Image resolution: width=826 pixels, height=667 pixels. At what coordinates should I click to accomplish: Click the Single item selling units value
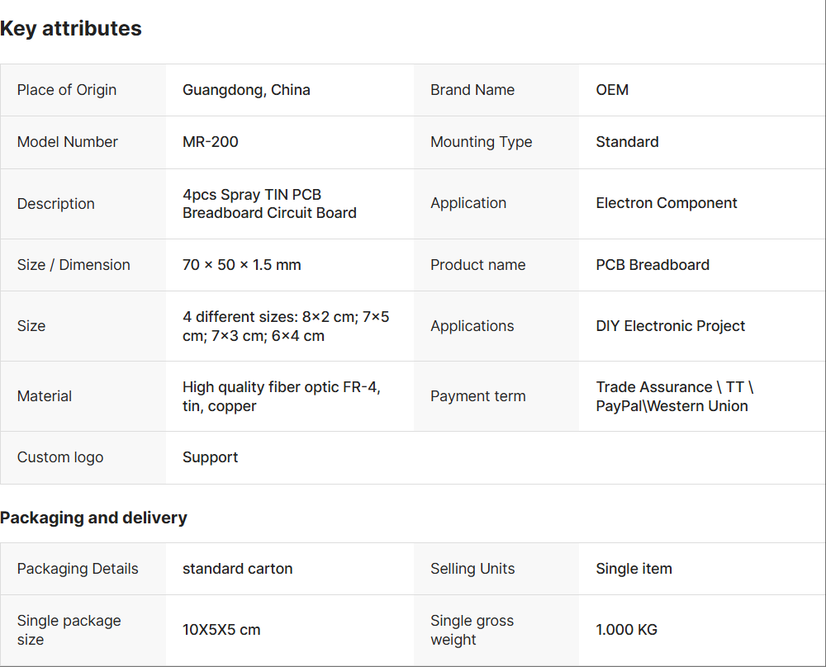pyautogui.click(x=634, y=569)
